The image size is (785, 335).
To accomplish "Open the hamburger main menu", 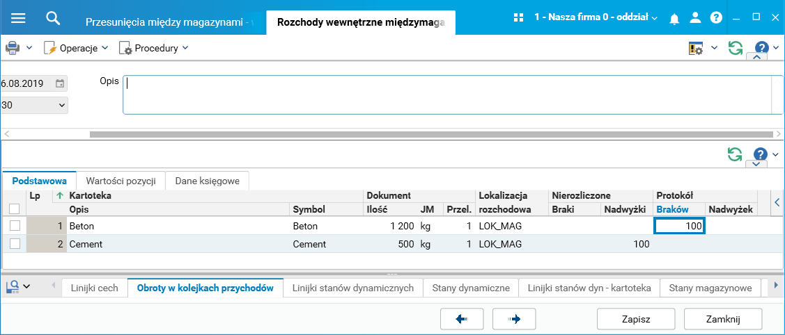I will click(x=18, y=18).
